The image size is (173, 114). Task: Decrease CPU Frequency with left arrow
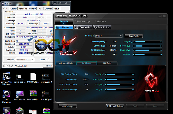point(134,42)
